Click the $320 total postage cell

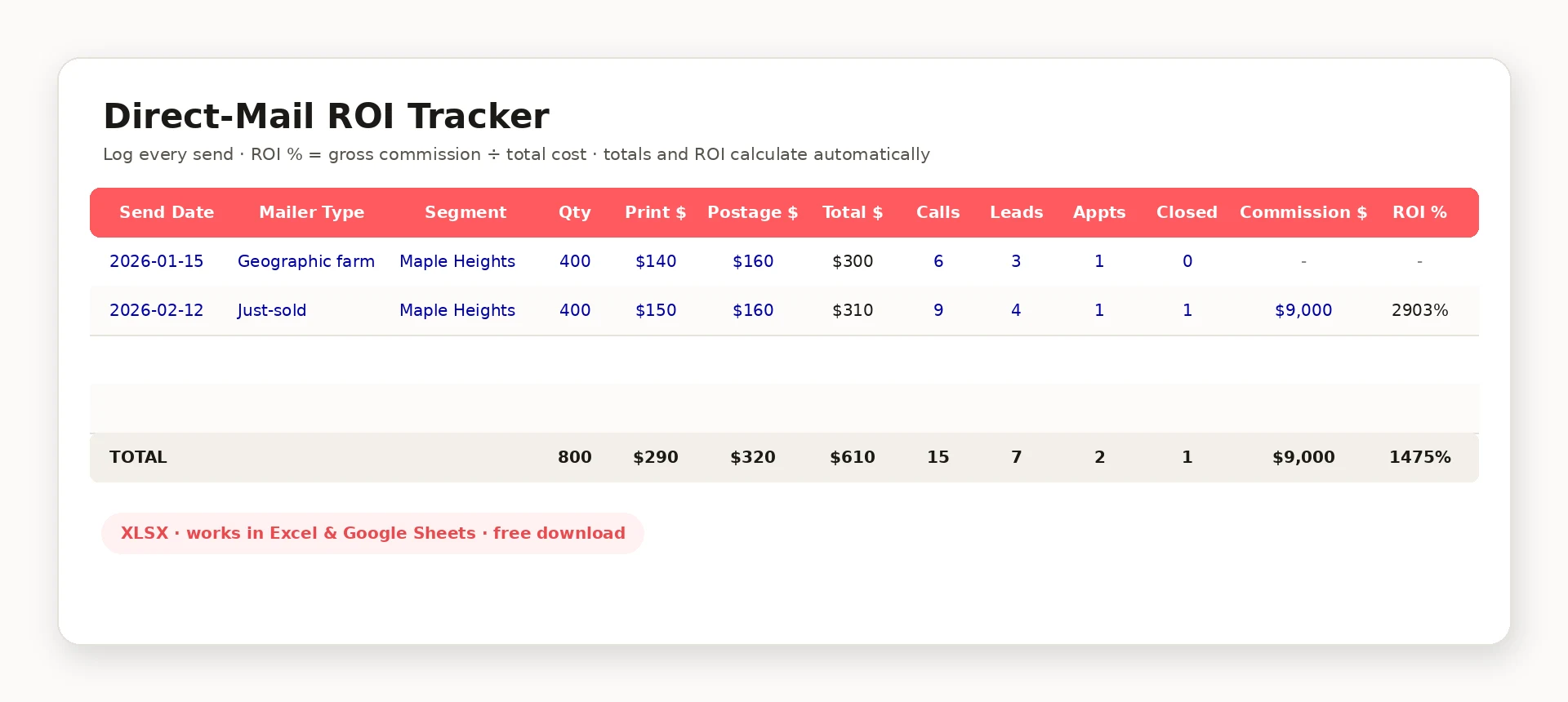tap(753, 457)
